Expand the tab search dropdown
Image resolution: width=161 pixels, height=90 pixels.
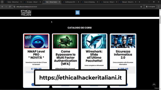2,2
